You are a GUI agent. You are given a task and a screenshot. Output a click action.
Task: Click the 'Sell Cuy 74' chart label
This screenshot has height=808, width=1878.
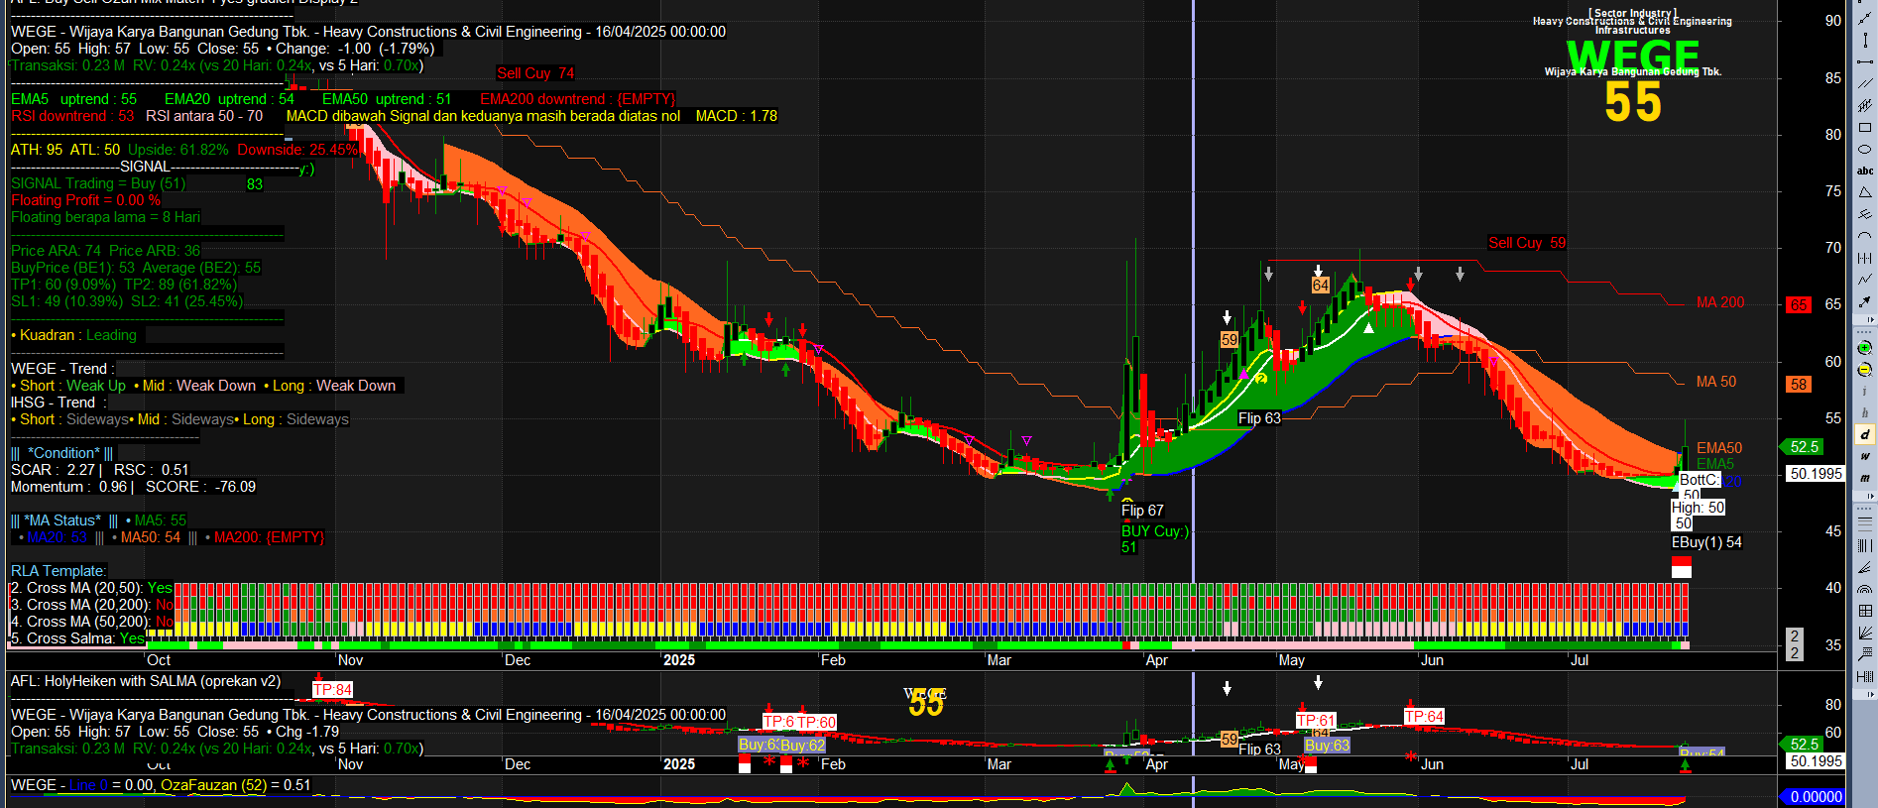[535, 73]
